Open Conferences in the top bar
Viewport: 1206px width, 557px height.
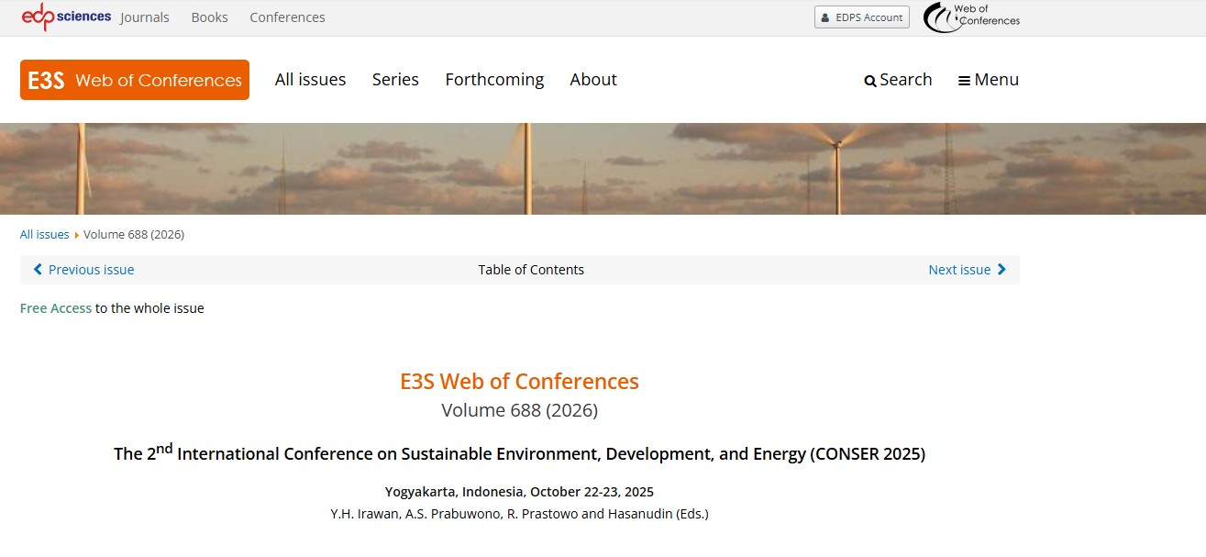pyautogui.click(x=287, y=17)
